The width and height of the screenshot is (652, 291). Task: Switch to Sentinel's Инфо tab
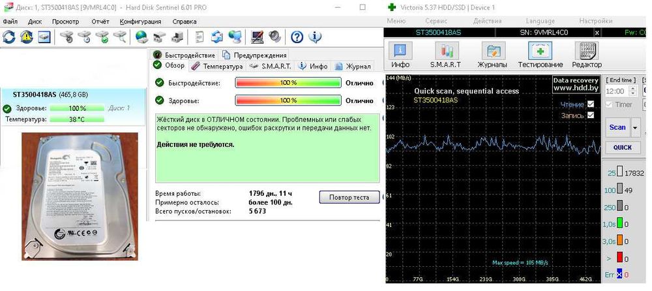pyautogui.click(x=314, y=66)
